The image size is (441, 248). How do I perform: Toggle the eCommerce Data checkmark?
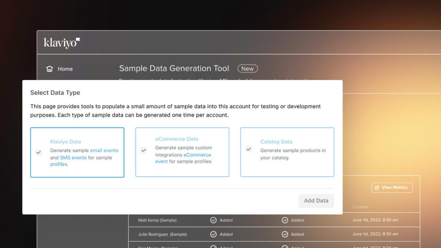tap(143, 151)
